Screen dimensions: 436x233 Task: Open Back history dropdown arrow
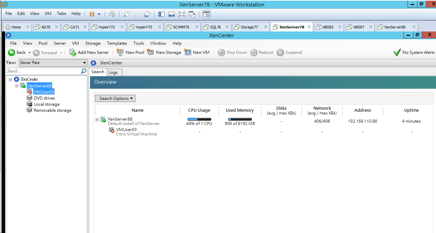coord(29,52)
